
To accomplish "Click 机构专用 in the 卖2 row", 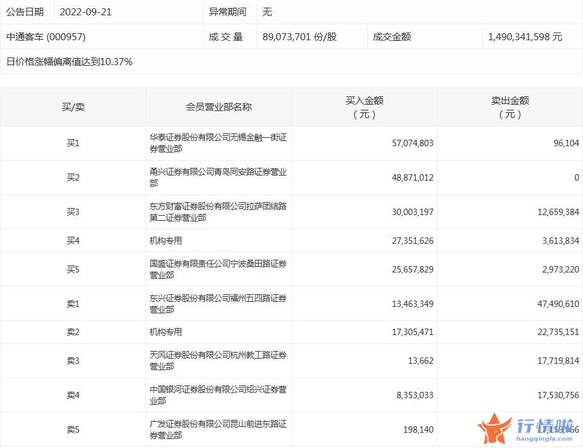I will [x=166, y=332].
